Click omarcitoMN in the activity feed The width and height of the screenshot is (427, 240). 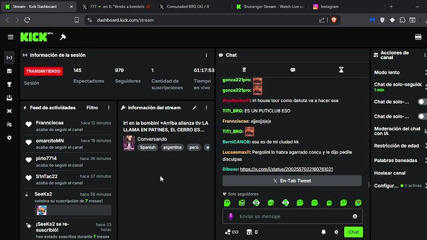[x=50, y=141]
